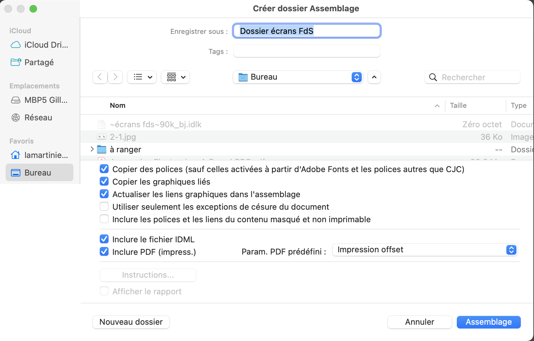Sort files by Taille column

pyautogui.click(x=458, y=106)
